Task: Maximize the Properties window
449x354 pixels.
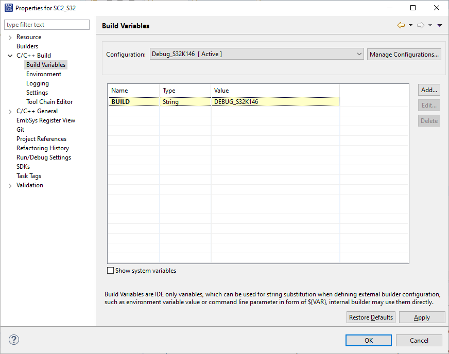Action: 413,8
